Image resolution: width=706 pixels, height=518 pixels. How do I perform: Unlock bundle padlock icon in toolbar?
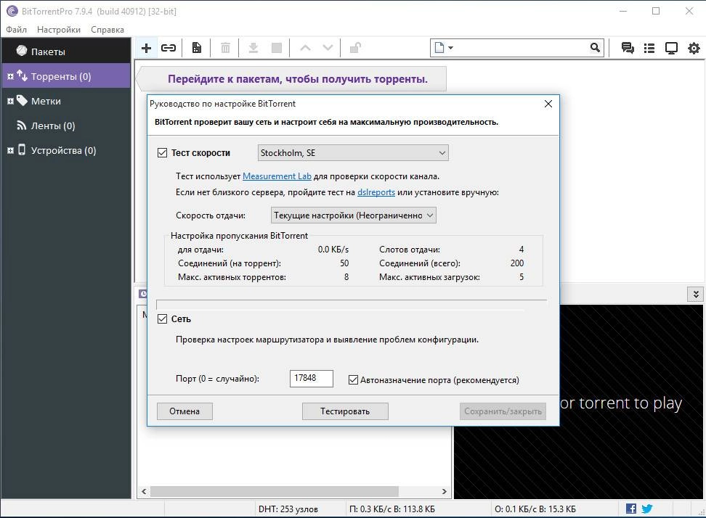[x=355, y=48]
